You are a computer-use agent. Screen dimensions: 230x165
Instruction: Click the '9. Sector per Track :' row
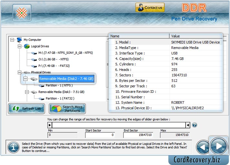(166, 86)
